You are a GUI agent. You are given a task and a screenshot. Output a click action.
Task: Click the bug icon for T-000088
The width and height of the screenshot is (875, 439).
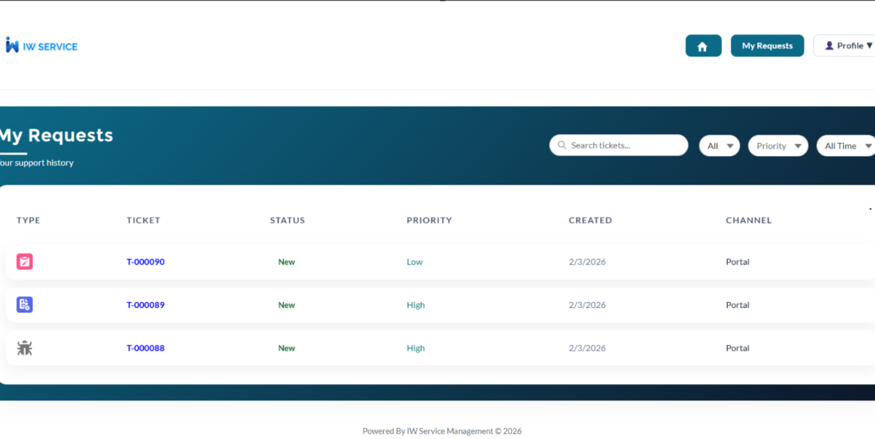point(25,348)
